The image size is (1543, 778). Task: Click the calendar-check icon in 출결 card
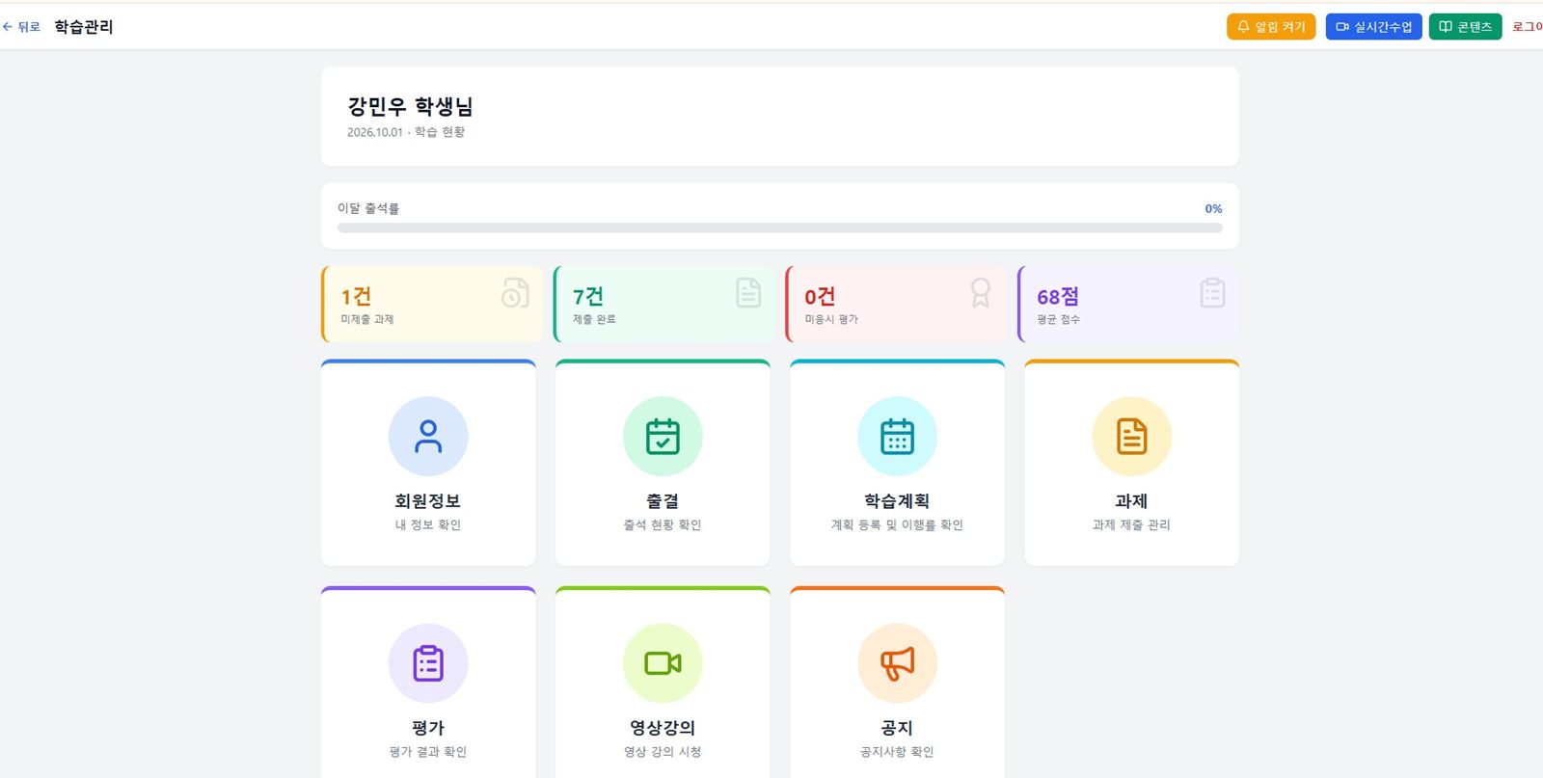663,437
